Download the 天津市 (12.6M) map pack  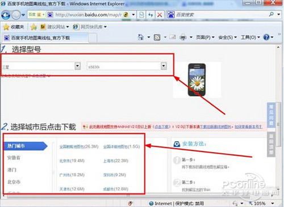coord(72,189)
